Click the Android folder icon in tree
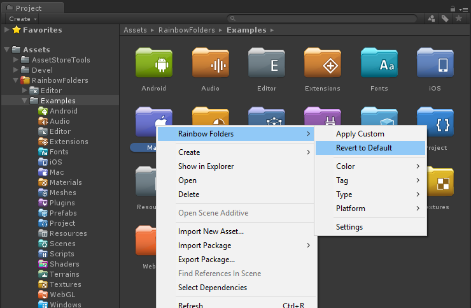The image size is (471, 308). [x=43, y=111]
